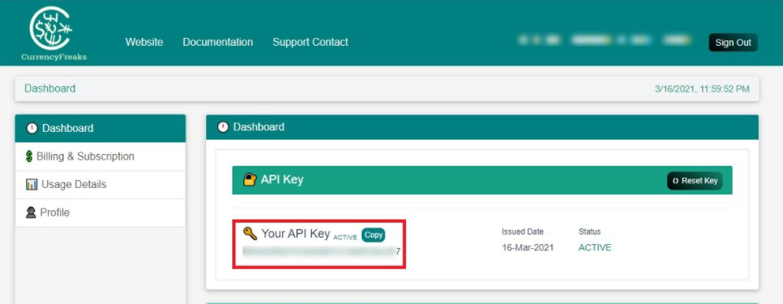Open Profile section in sidebar
The image size is (783, 304).
[x=100, y=212]
